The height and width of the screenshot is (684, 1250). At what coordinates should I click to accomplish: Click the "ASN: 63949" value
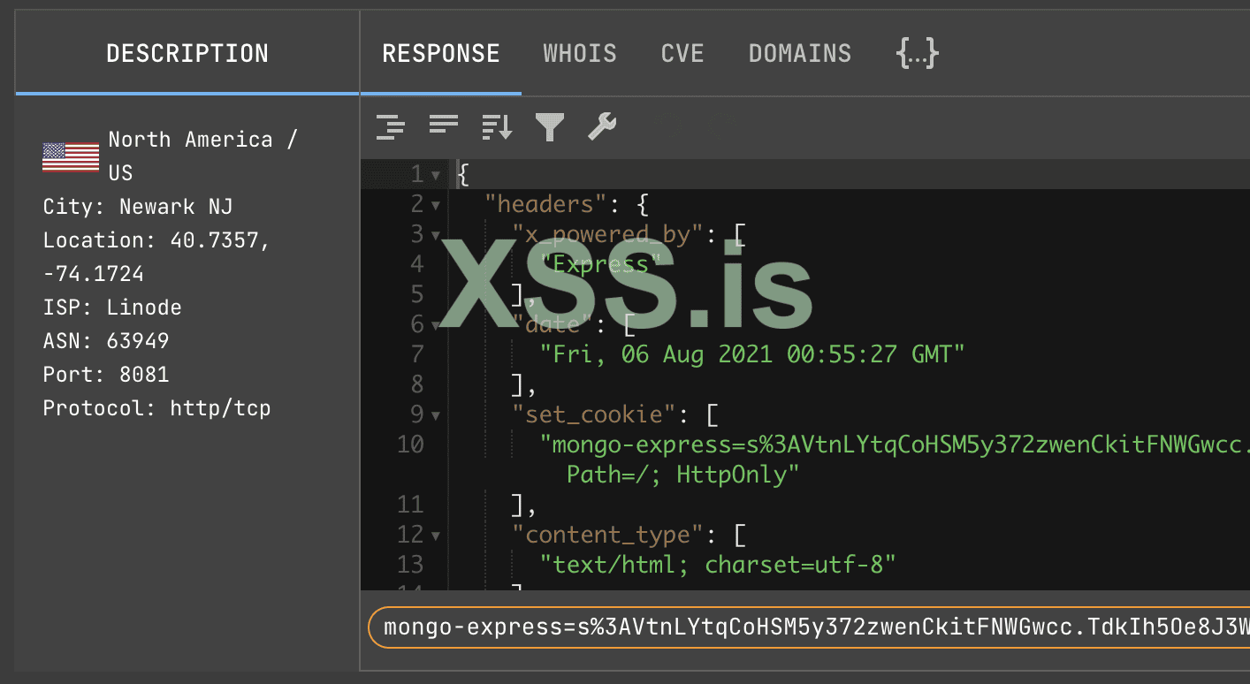pyautogui.click(x=106, y=341)
